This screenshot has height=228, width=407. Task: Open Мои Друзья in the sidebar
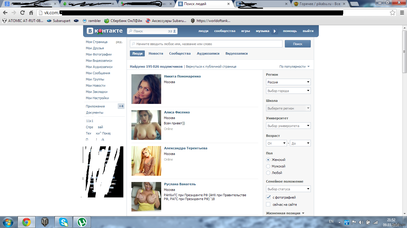95,48
